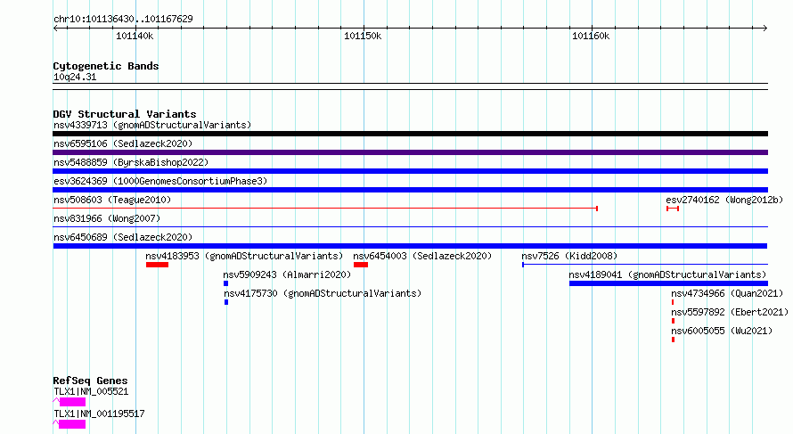This screenshot has width=793, height=434.
Task: Open nsv4189041 (gnomADStructuralVariants) label
Action: pyautogui.click(x=667, y=274)
